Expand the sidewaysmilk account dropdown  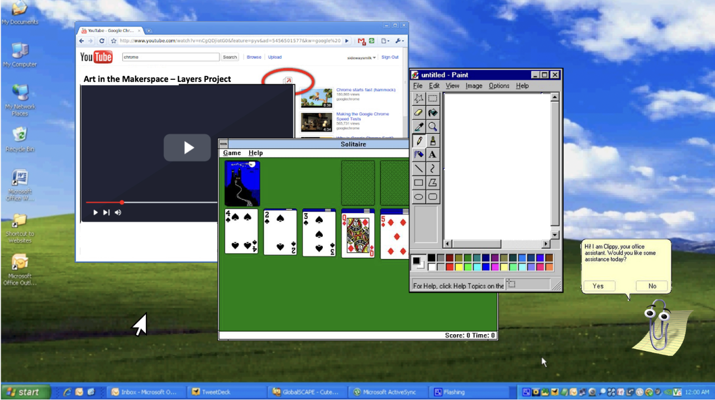coord(362,57)
